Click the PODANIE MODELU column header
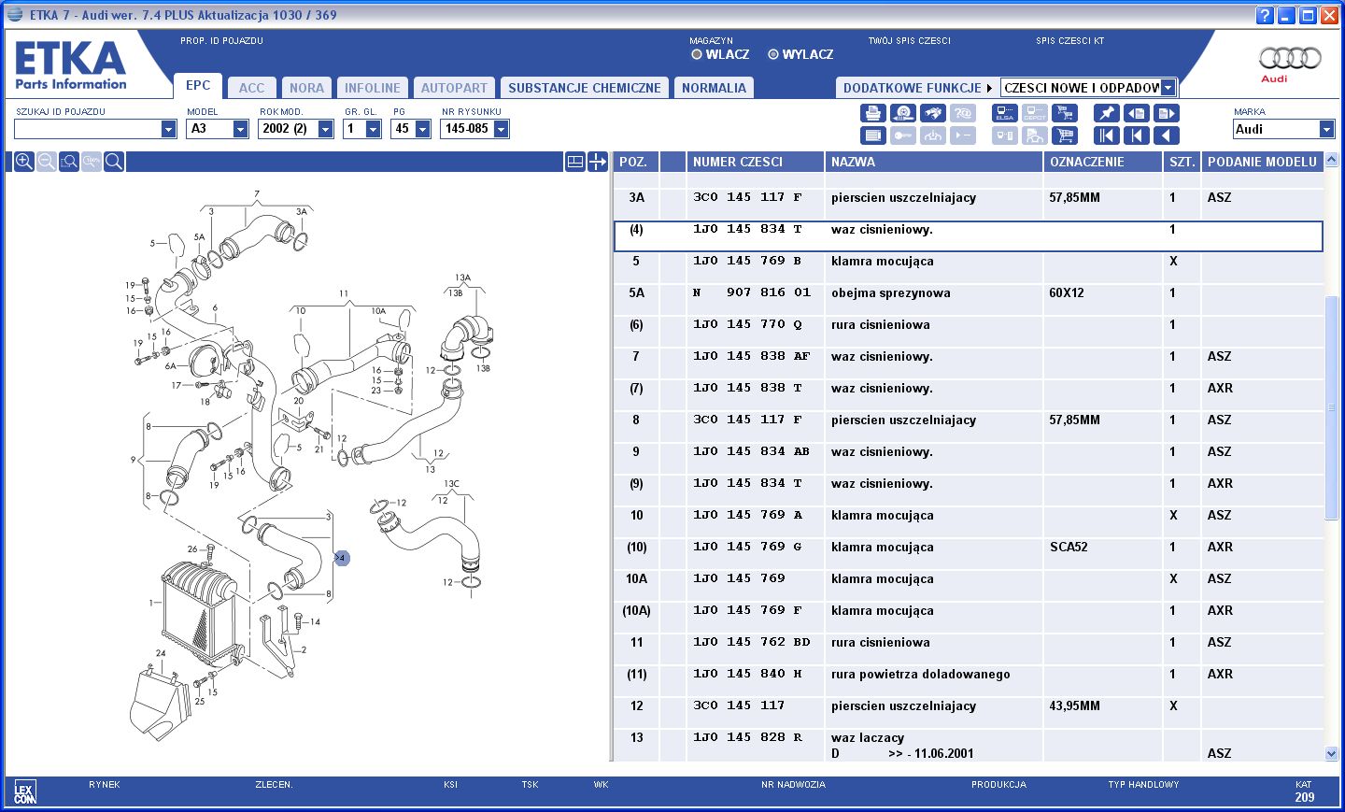The width and height of the screenshot is (1345, 812). tap(1262, 162)
